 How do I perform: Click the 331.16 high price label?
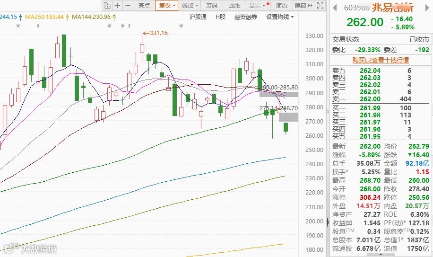(x=158, y=33)
